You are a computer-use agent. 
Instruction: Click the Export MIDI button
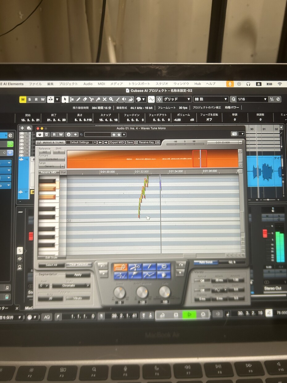(117, 142)
